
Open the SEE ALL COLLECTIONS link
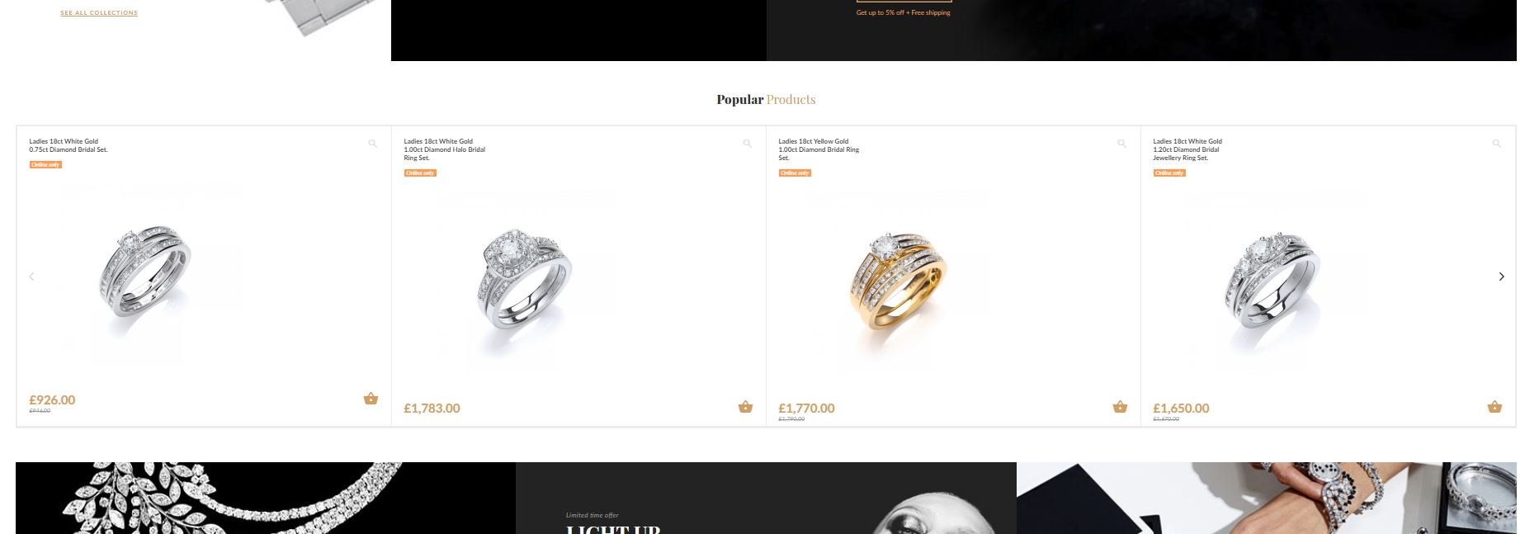[99, 13]
